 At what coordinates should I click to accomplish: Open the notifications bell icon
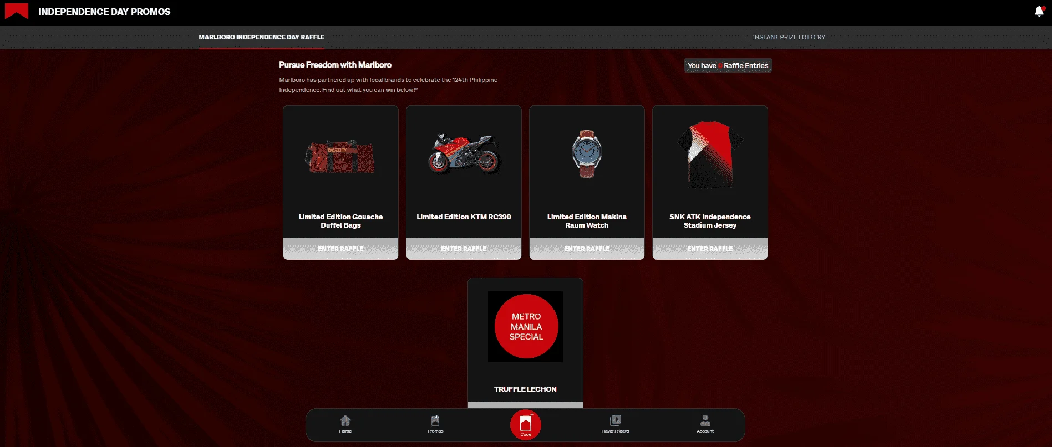pos(1039,11)
